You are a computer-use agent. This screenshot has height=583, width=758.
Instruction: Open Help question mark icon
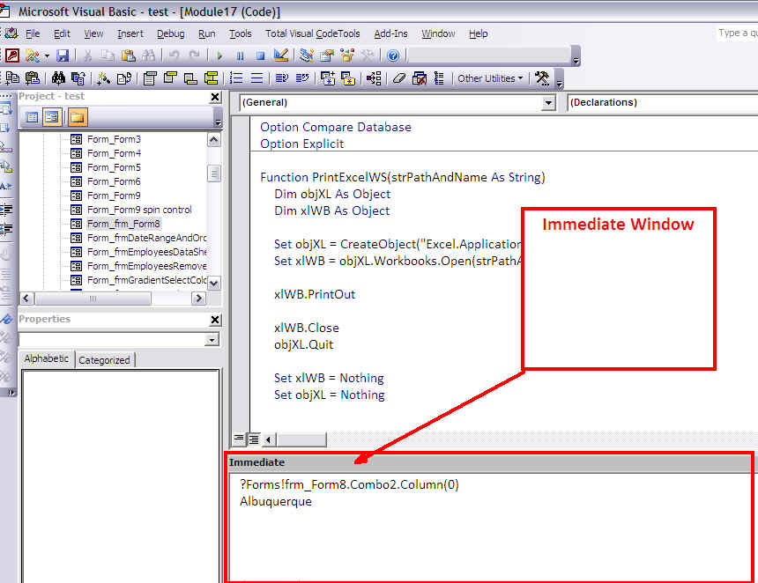pyautogui.click(x=393, y=56)
